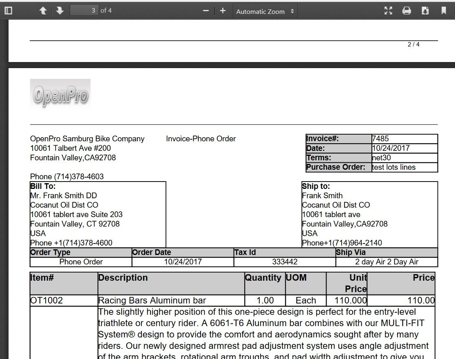This screenshot has width=455, height=359.
Task: Download the PDF file
Action: [425, 11]
